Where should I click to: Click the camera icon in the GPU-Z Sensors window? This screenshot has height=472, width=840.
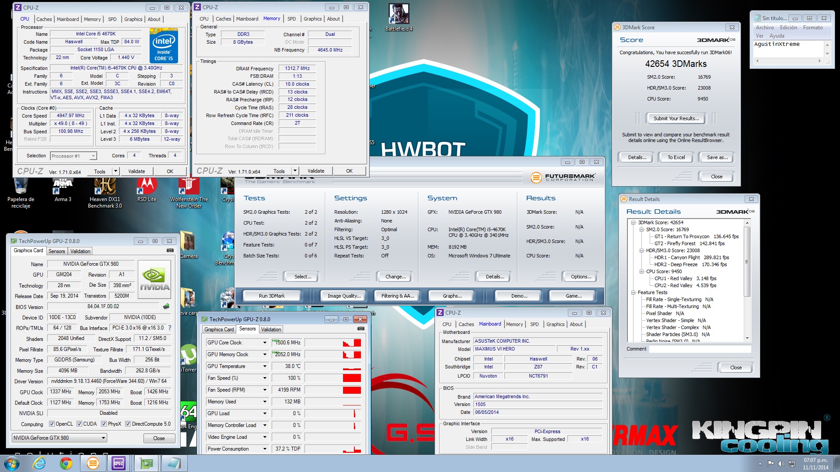tap(361, 328)
